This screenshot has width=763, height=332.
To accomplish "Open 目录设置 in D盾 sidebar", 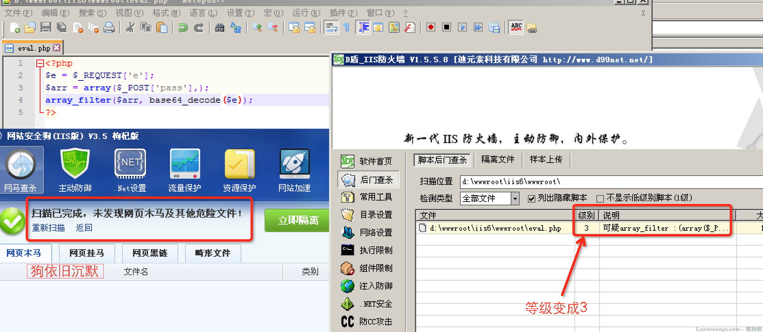I will click(x=368, y=215).
